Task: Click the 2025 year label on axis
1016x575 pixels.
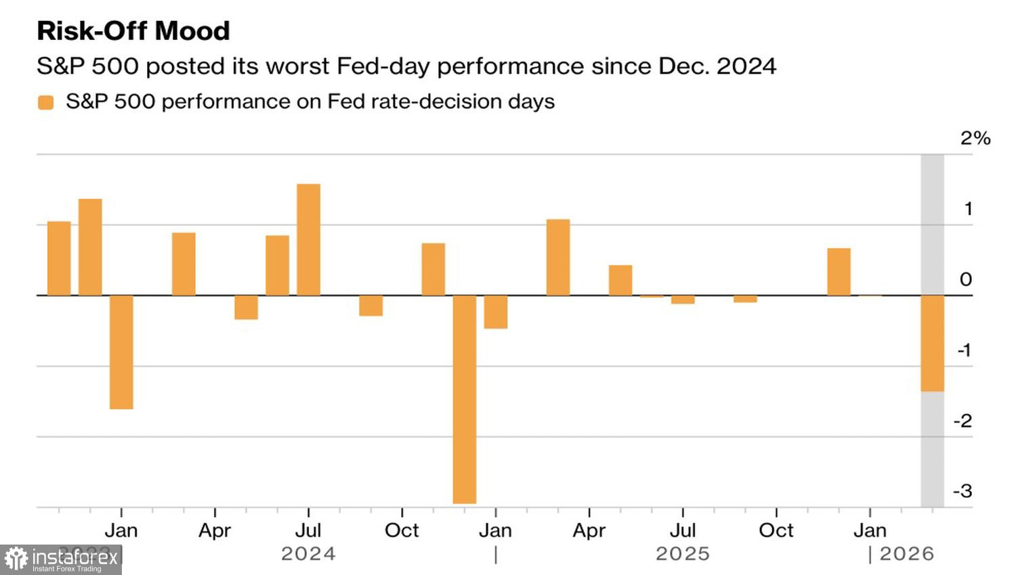Action: pyautogui.click(x=683, y=554)
